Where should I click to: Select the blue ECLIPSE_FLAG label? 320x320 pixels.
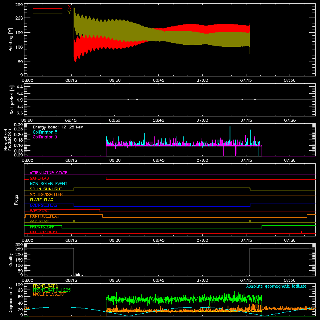click(x=44, y=205)
